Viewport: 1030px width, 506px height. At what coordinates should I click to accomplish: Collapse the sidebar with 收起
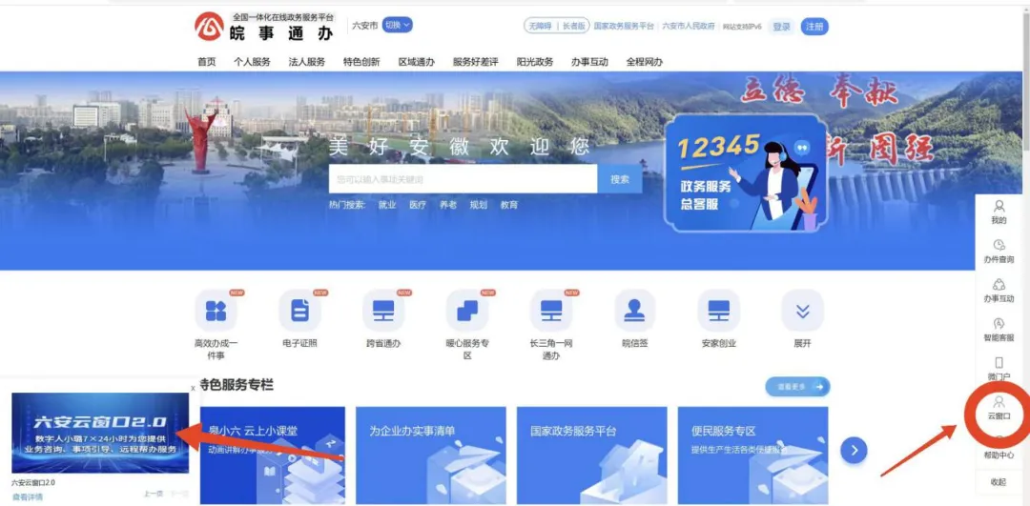(999, 482)
